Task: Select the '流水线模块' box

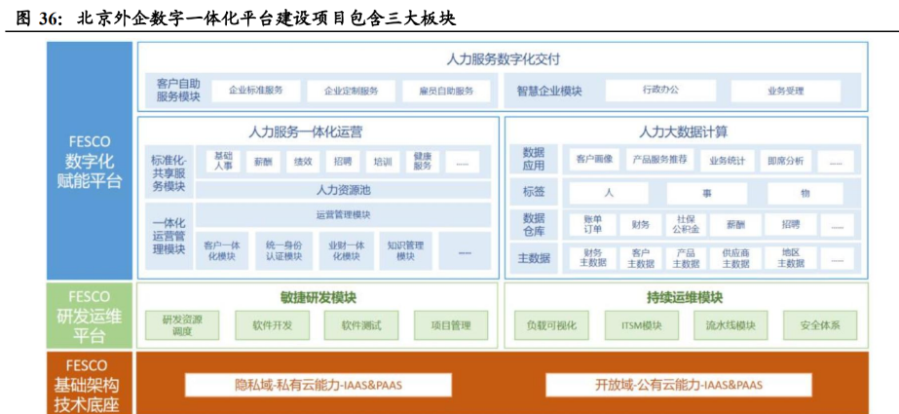Action: tap(730, 325)
